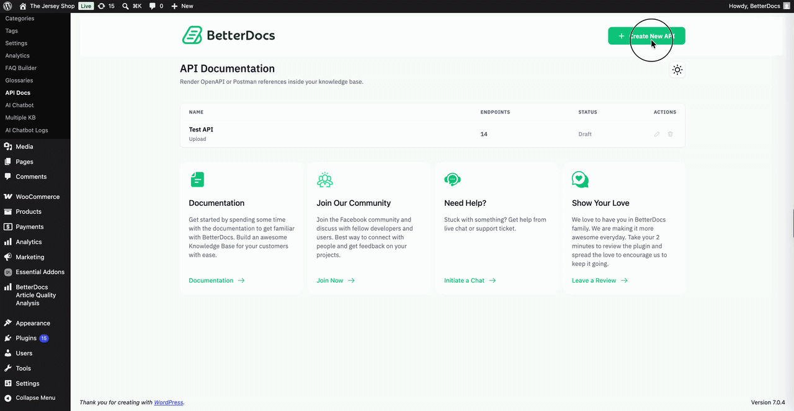Click the Version 7.0.4 footer text
The height and width of the screenshot is (411, 794).
(x=768, y=402)
